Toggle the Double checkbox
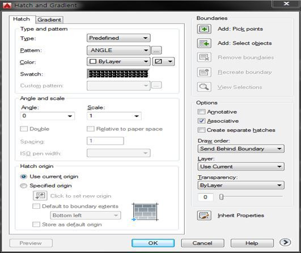This screenshot has width=301, height=253. [24, 129]
